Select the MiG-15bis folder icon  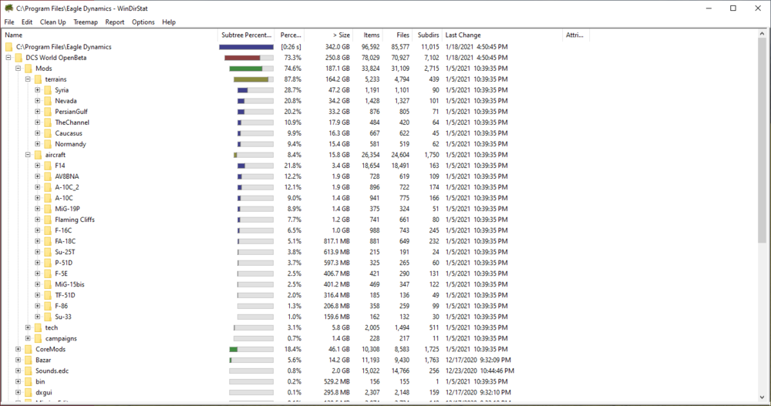tap(48, 284)
